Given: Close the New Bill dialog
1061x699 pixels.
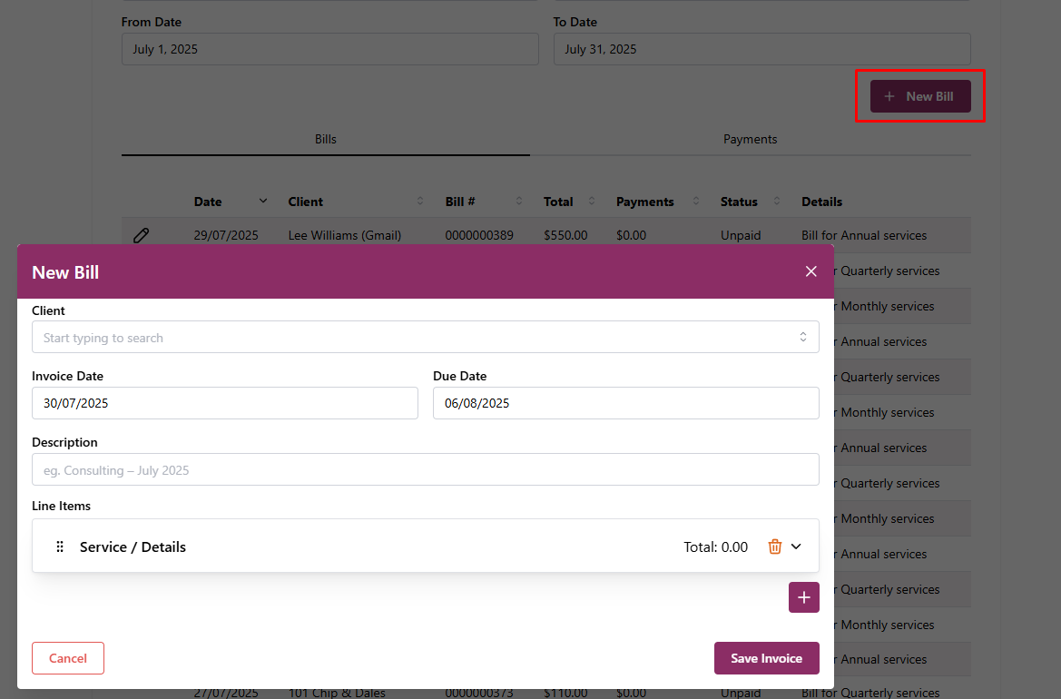Looking at the screenshot, I should (x=810, y=271).
